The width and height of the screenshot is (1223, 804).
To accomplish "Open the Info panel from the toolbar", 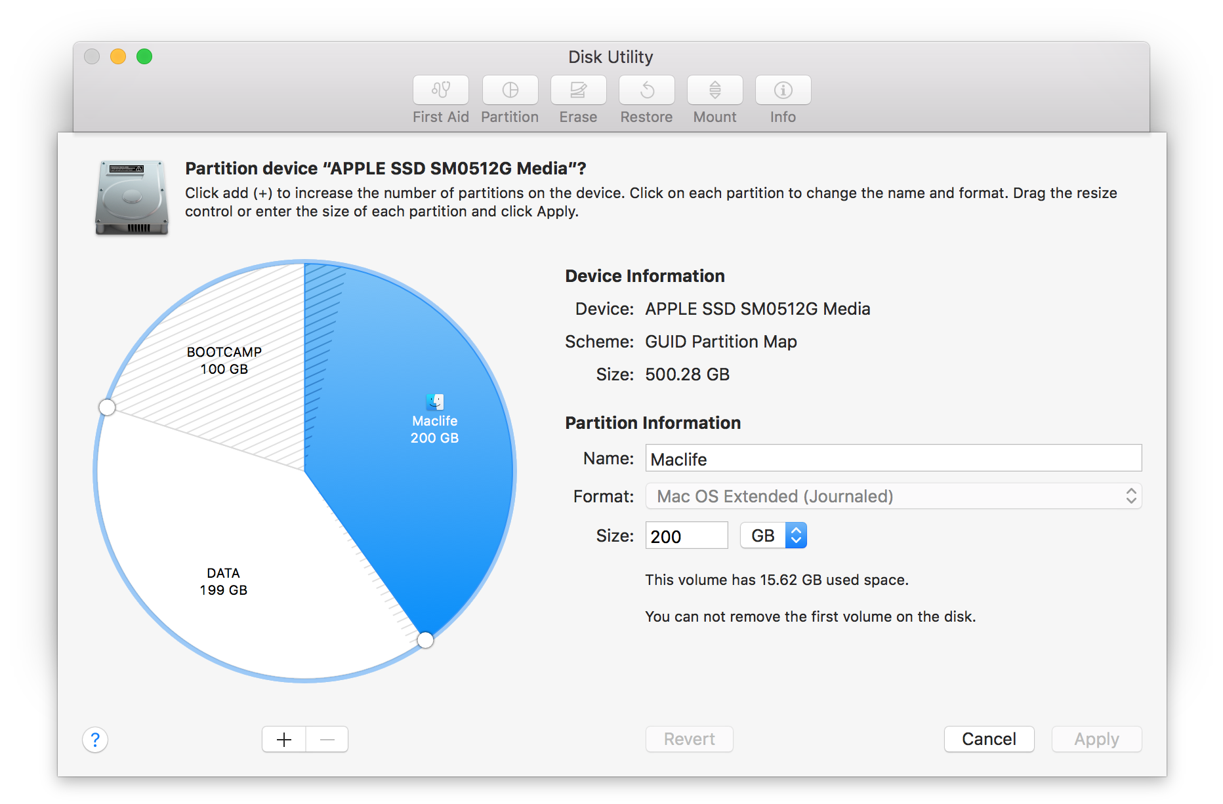I will [783, 90].
